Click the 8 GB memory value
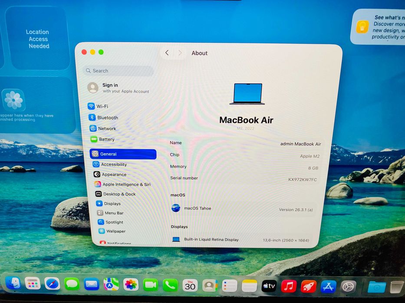 tap(313, 168)
